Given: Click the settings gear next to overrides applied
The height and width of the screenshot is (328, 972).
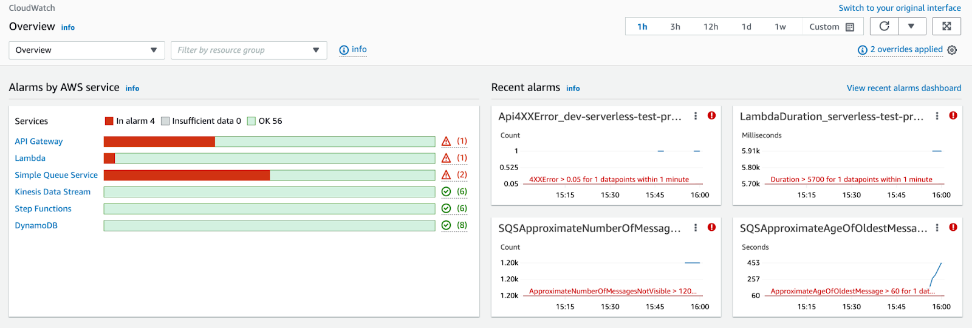Looking at the screenshot, I should 952,50.
